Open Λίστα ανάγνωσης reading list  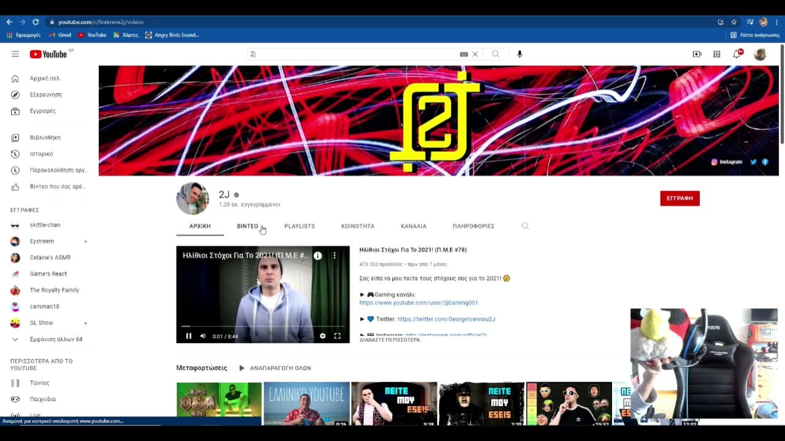point(755,35)
